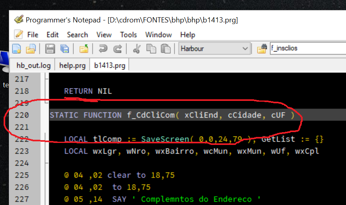346x205 pixels.
Task: Save the file with the floppy disk icon
Action: (50, 49)
